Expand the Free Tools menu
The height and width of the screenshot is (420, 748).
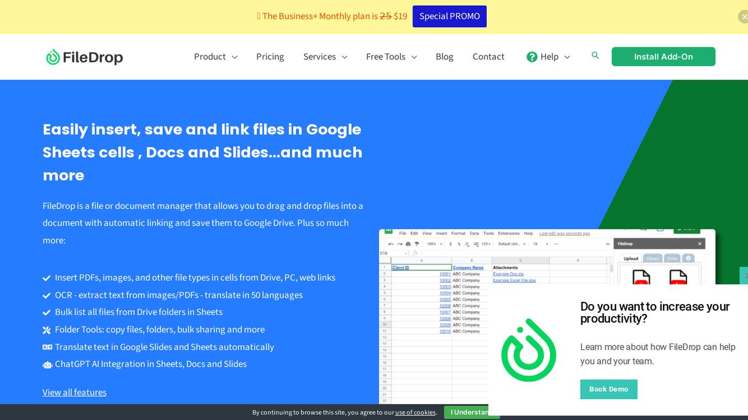392,57
